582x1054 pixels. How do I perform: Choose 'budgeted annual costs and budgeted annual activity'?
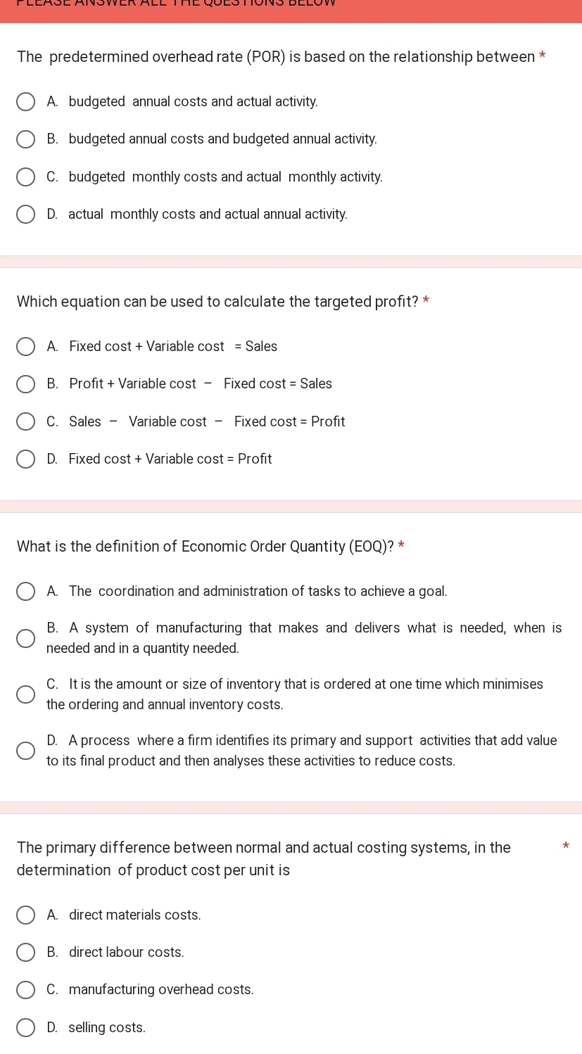[x=25, y=139]
